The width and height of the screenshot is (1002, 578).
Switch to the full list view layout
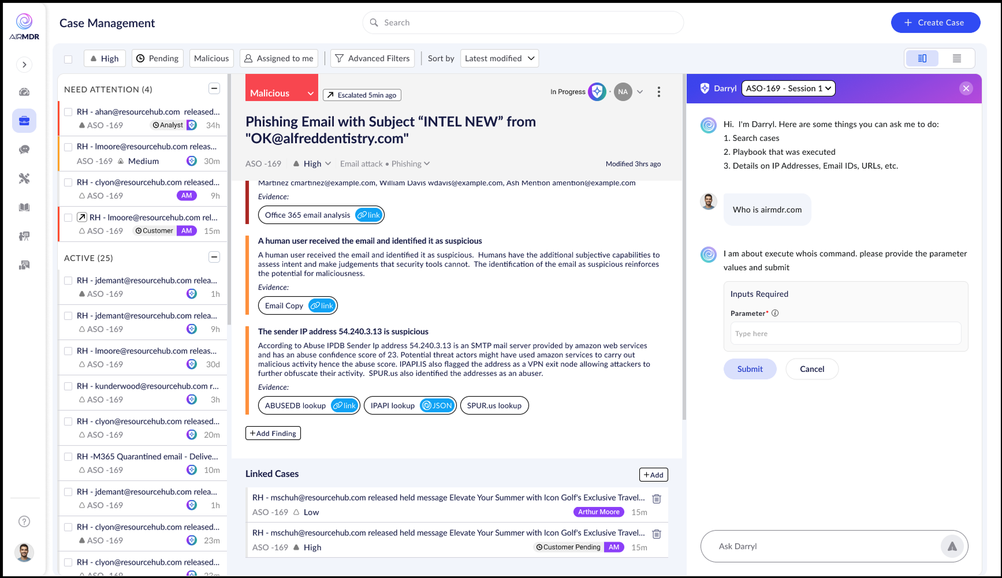(956, 58)
